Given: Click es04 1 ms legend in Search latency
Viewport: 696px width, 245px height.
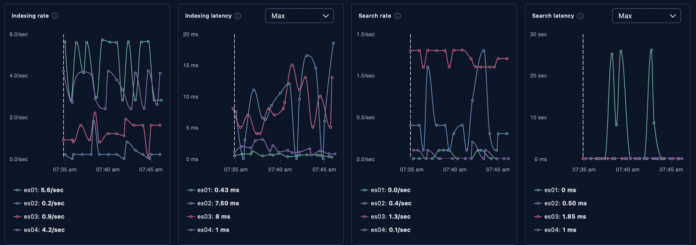Looking at the screenshot, I should pos(555,230).
